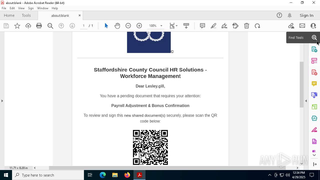Click the share with others icon
This screenshot has width=320, height=180.
(x=313, y=26)
